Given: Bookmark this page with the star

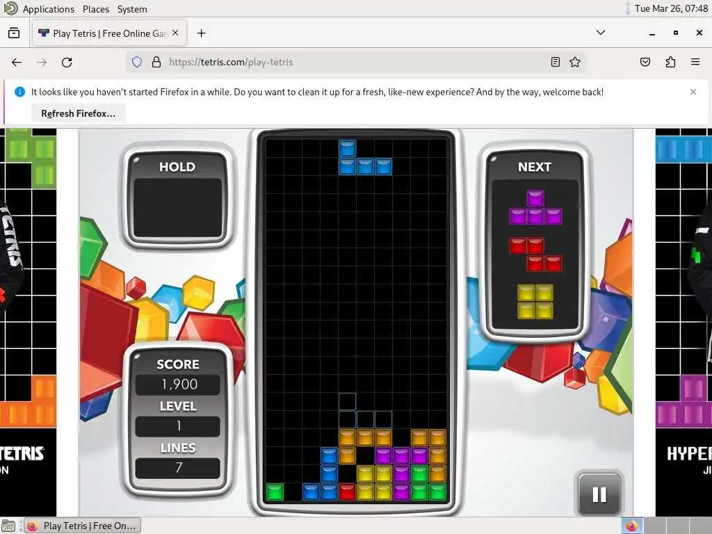Looking at the screenshot, I should (575, 62).
